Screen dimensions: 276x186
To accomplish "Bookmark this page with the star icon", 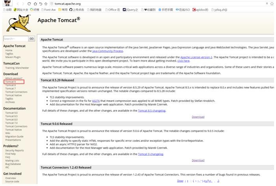I will pos(46,4).
